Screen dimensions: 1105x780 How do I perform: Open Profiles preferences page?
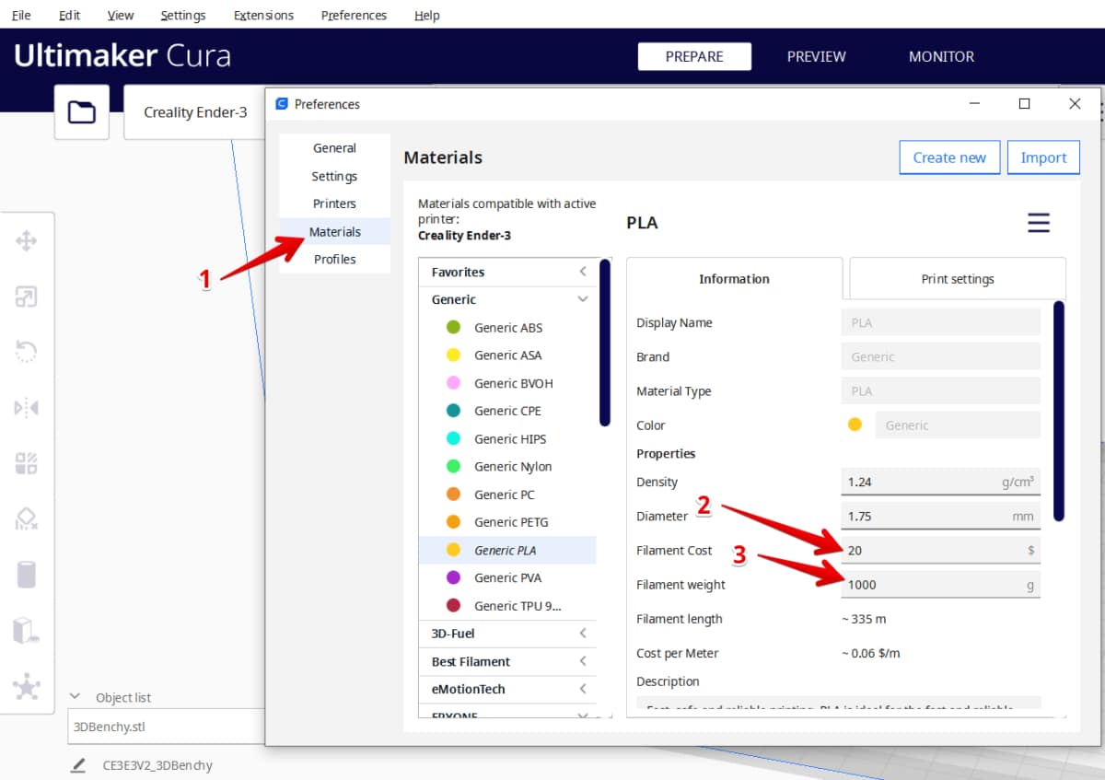(x=334, y=260)
